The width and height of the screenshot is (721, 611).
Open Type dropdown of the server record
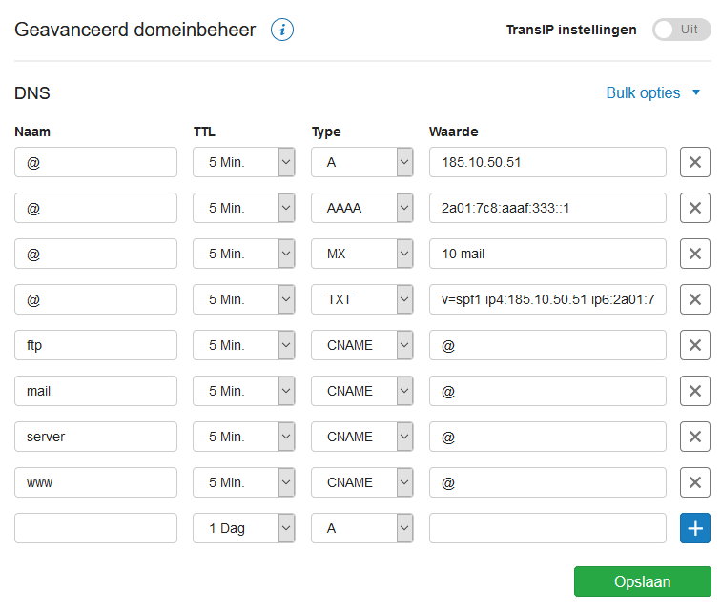pos(361,437)
